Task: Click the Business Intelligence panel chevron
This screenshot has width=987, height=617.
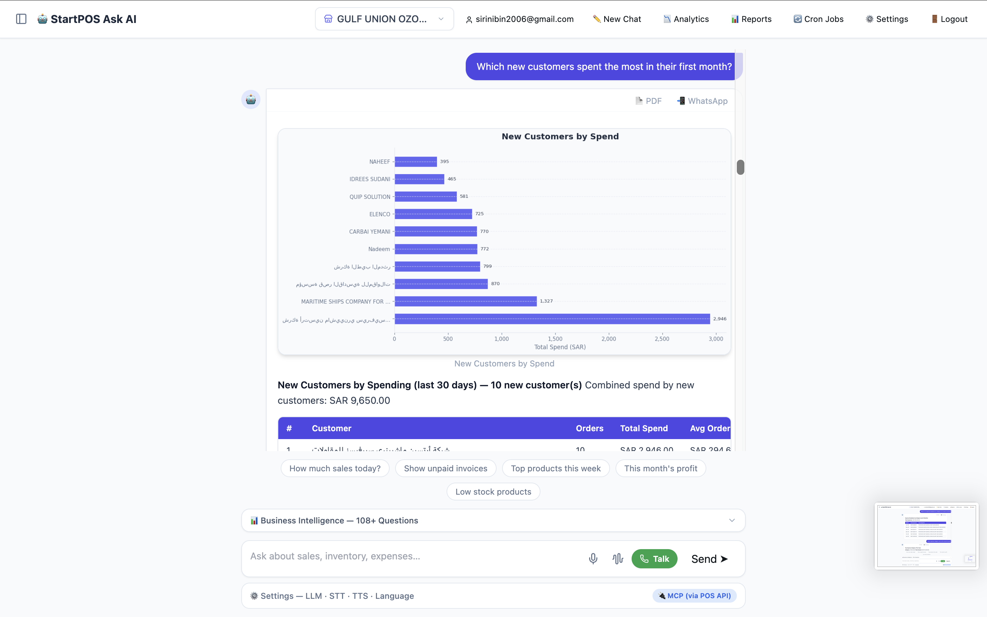Action: pos(732,520)
